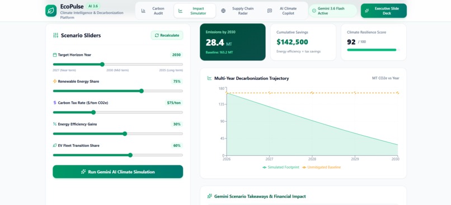Click the MT CO2e vs Year label
Screen dimensions: 451x205
pyautogui.click(x=386, y=78)
